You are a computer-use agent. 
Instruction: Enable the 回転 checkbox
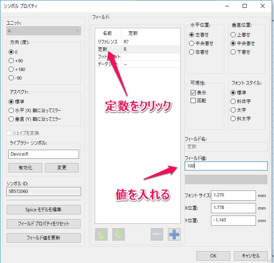pyautogui.click(x=193, y=101)
